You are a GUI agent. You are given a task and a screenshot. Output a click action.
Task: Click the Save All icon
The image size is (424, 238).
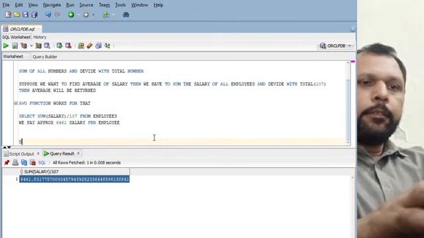coord(34,15)
